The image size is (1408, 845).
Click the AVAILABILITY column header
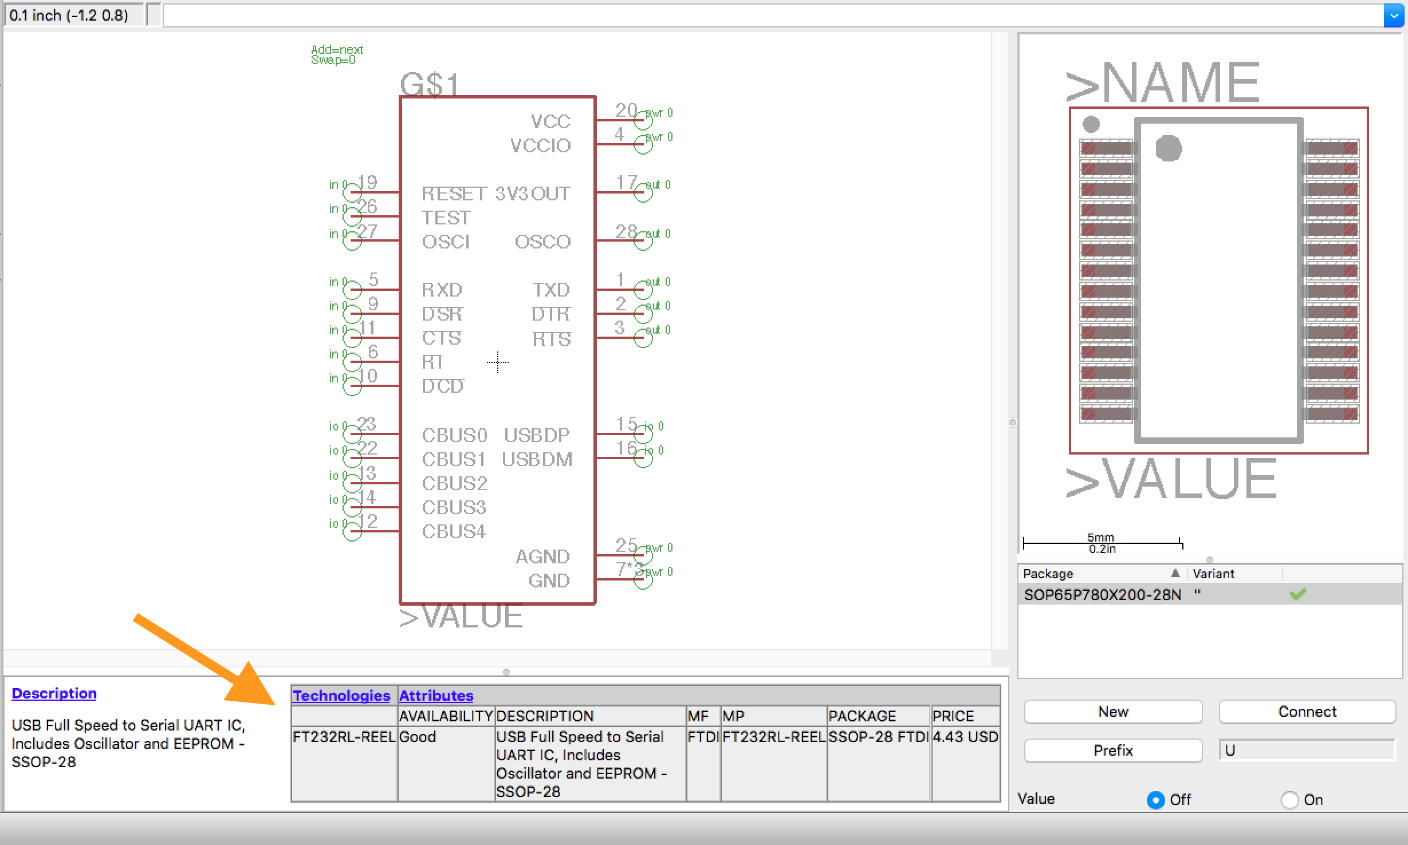[446, 716]
